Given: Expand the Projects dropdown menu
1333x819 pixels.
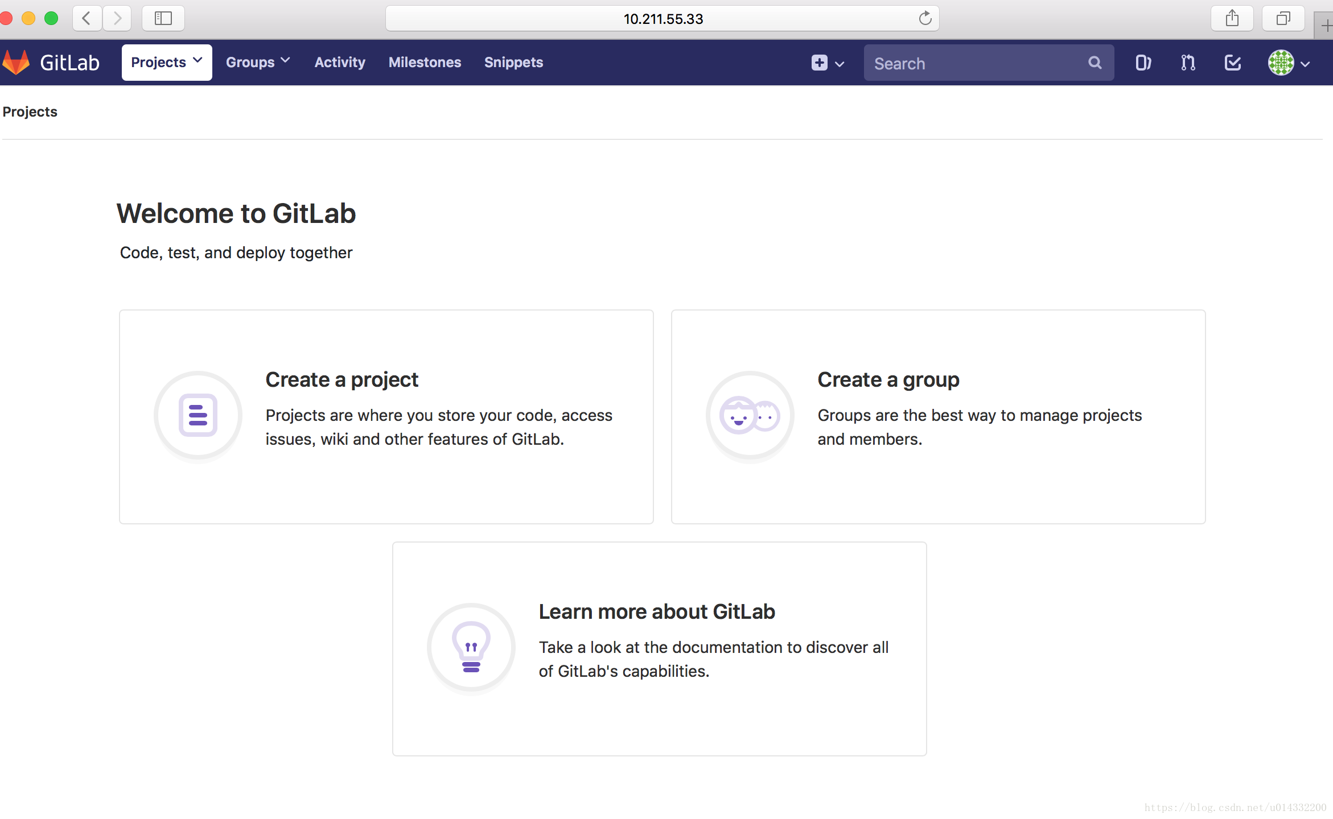Looking at the screenshot, I should click(167, 62).
